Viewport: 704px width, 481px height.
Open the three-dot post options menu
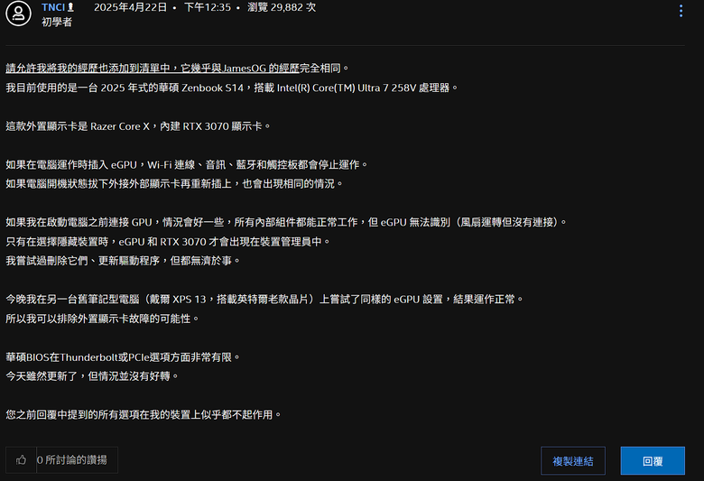pyautogui.click(x=681, y=11)
